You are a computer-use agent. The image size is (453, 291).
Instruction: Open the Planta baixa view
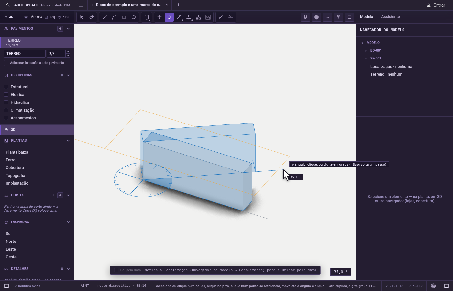click(17, 152)
